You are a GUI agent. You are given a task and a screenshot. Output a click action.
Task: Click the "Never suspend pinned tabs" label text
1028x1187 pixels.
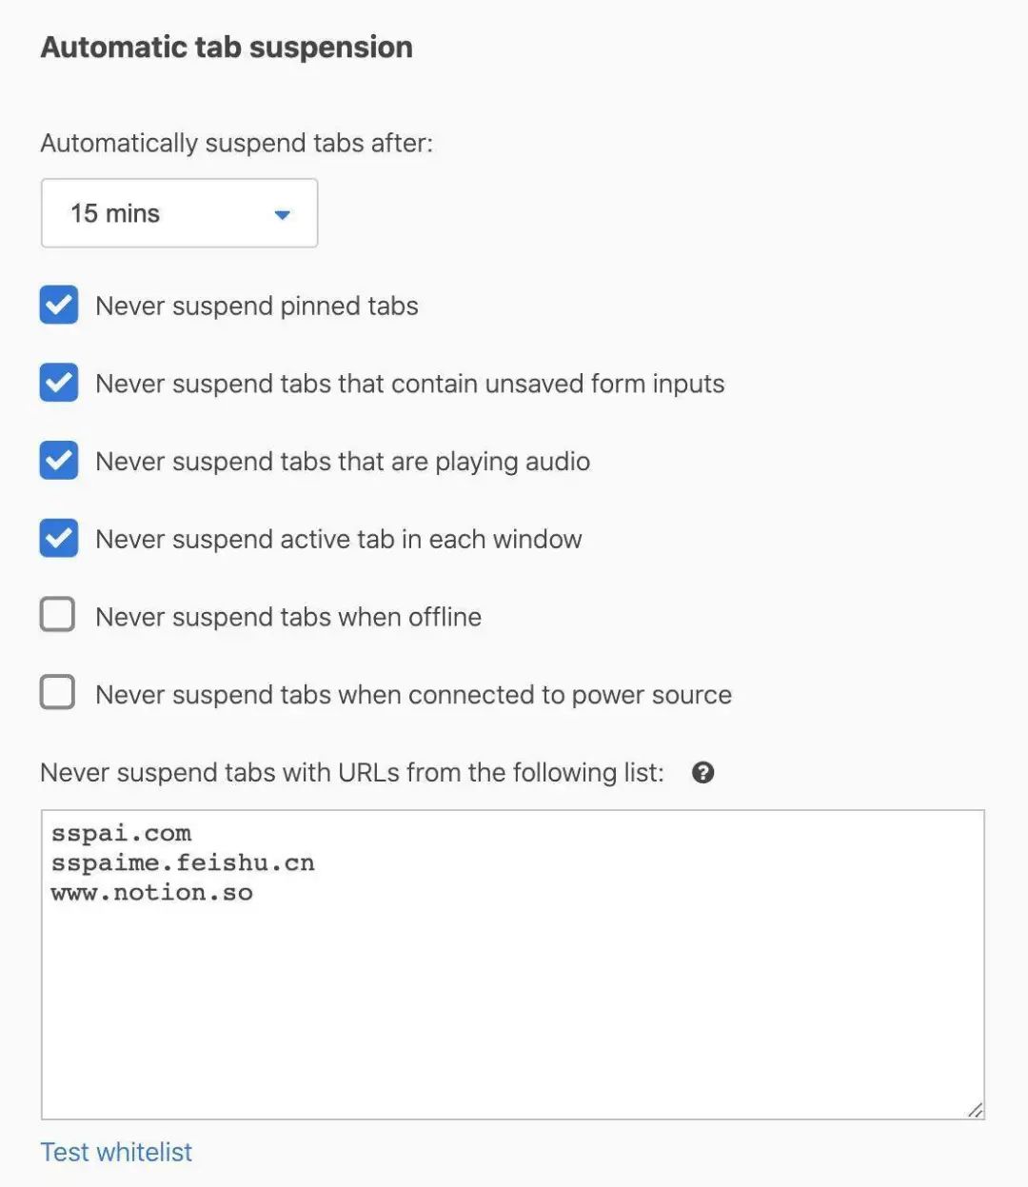point(257,306)
